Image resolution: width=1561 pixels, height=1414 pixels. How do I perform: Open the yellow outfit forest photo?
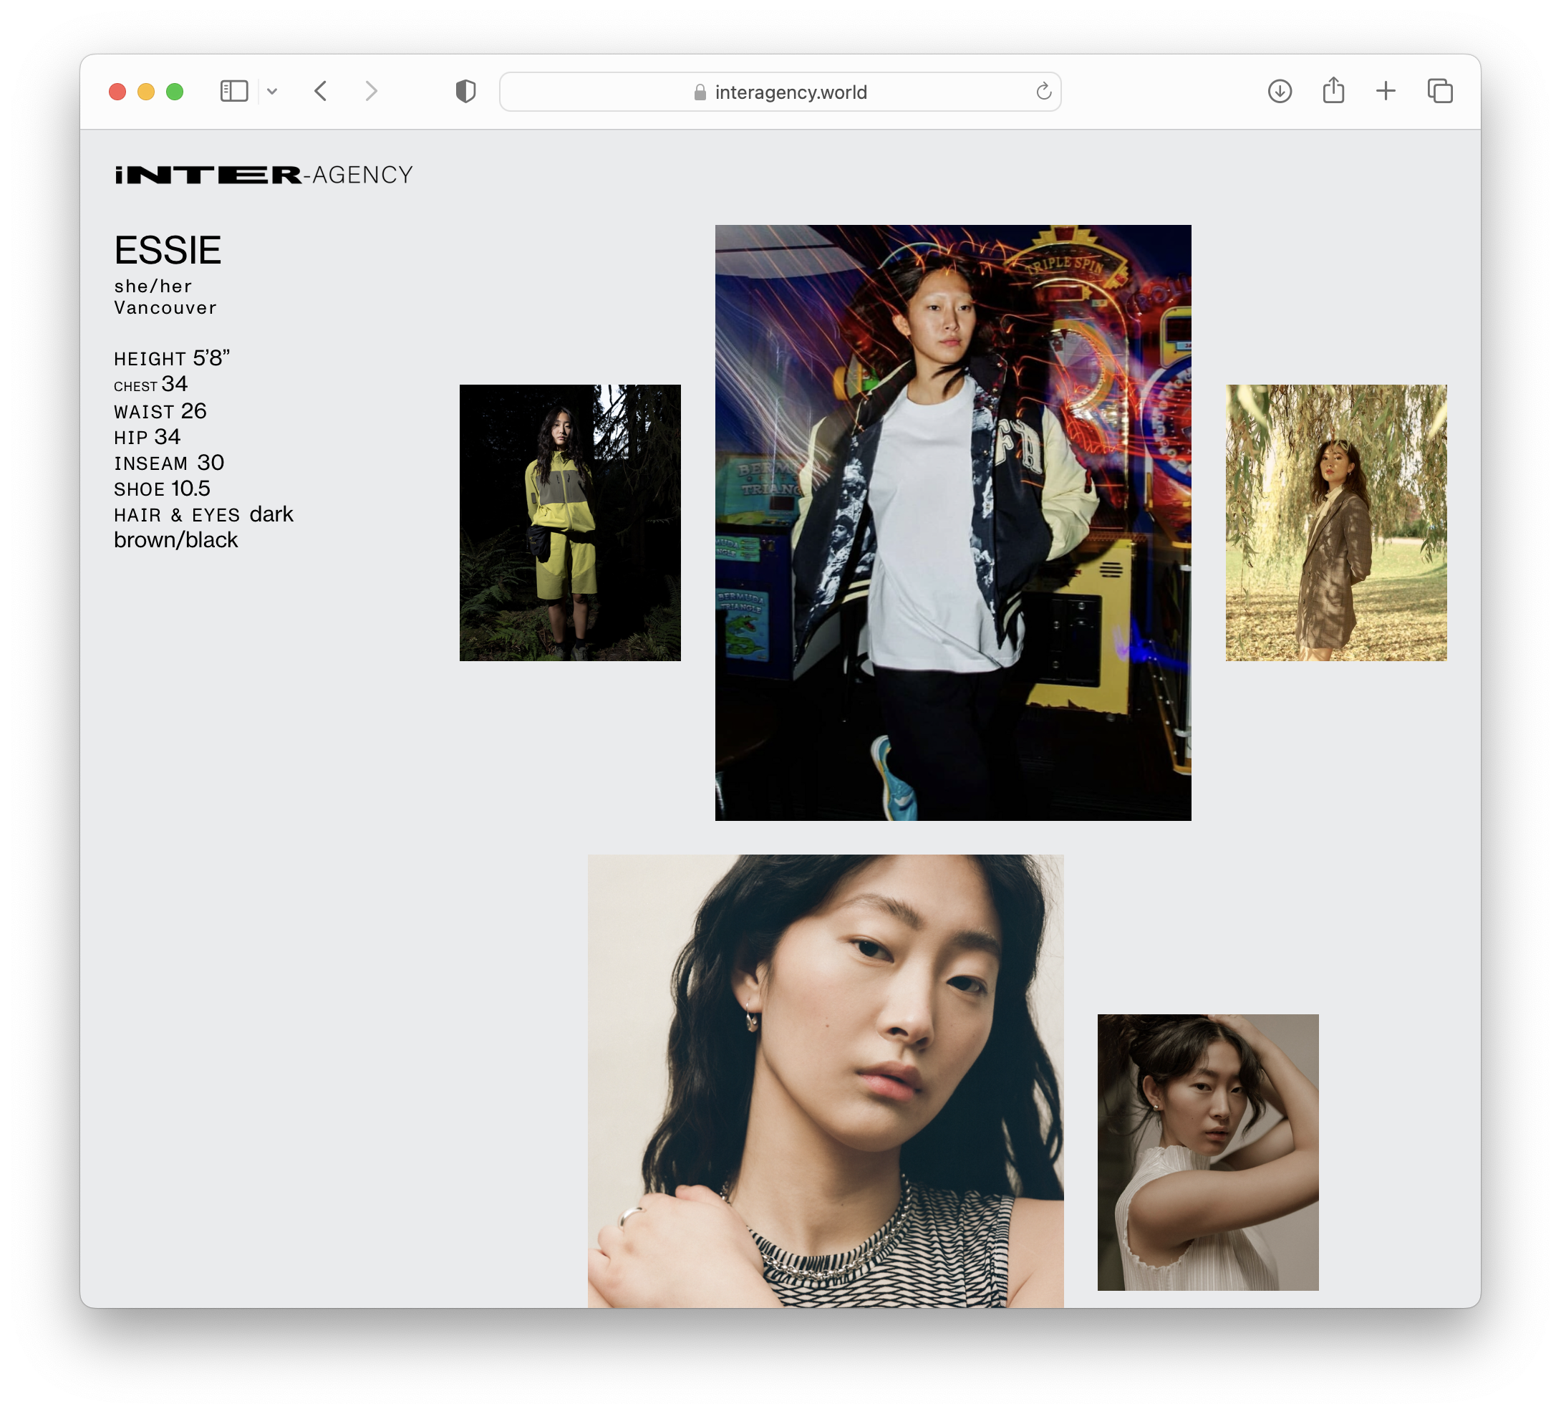570,522
